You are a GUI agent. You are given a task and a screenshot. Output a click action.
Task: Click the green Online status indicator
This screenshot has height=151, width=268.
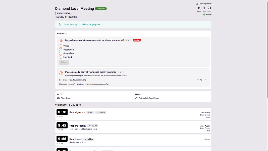[x=204, y=14]
